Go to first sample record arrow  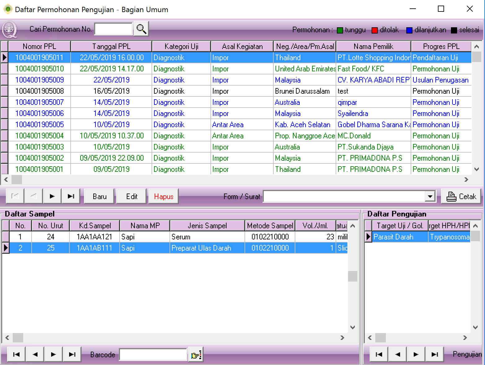tap(16, 354)
